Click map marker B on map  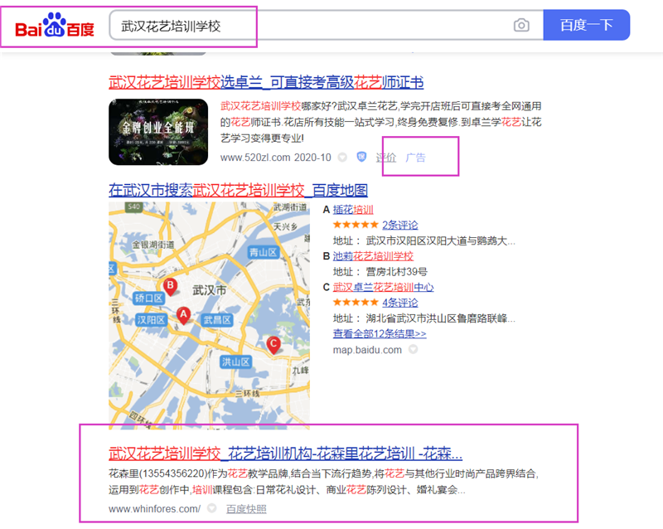(x=170, y=286)
